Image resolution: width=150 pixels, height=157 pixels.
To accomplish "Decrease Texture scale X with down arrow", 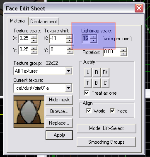I will 34,41.
